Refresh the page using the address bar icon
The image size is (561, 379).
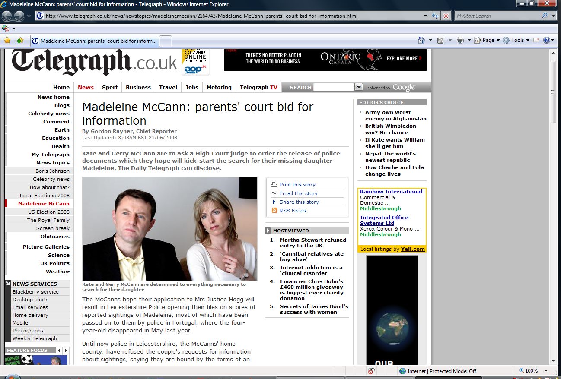(x=436, y=16)
